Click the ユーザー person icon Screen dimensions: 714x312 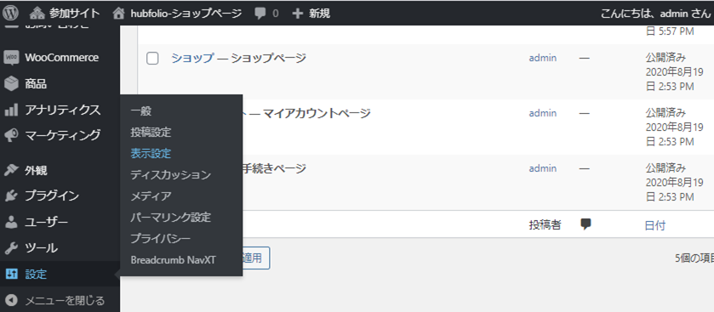(x=10, y=223)
